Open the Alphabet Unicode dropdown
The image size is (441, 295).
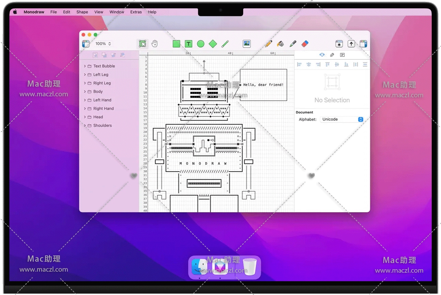[342, 119]
